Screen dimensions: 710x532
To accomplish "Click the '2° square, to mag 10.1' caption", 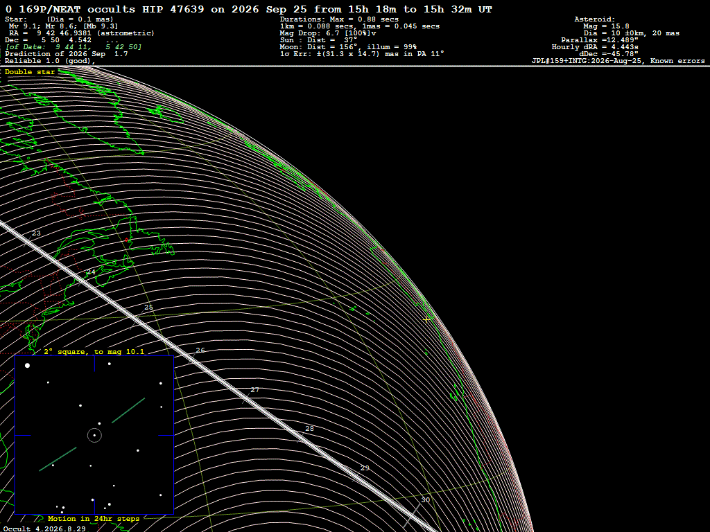I will (94, 351).
